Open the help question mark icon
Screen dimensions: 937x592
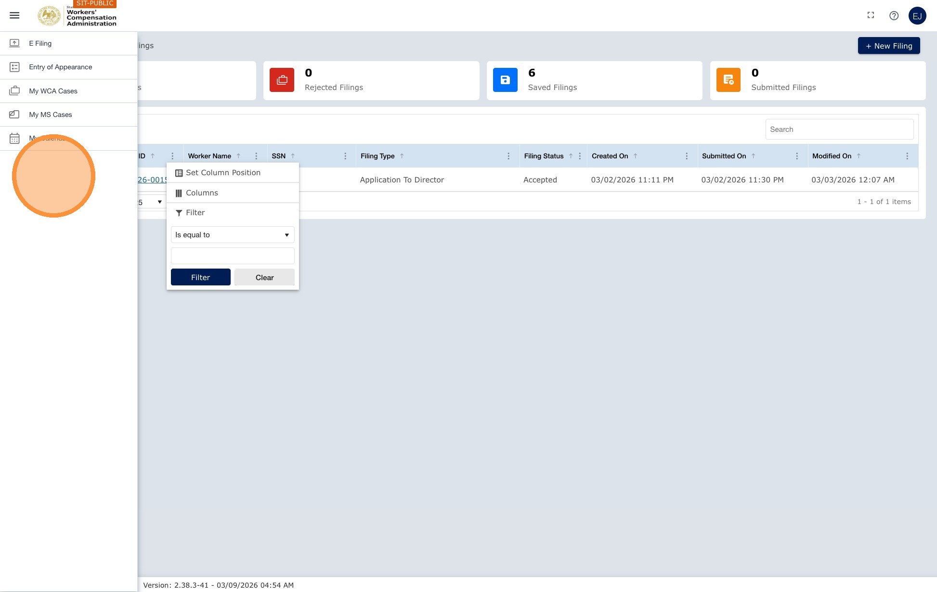tap(894, 15)
